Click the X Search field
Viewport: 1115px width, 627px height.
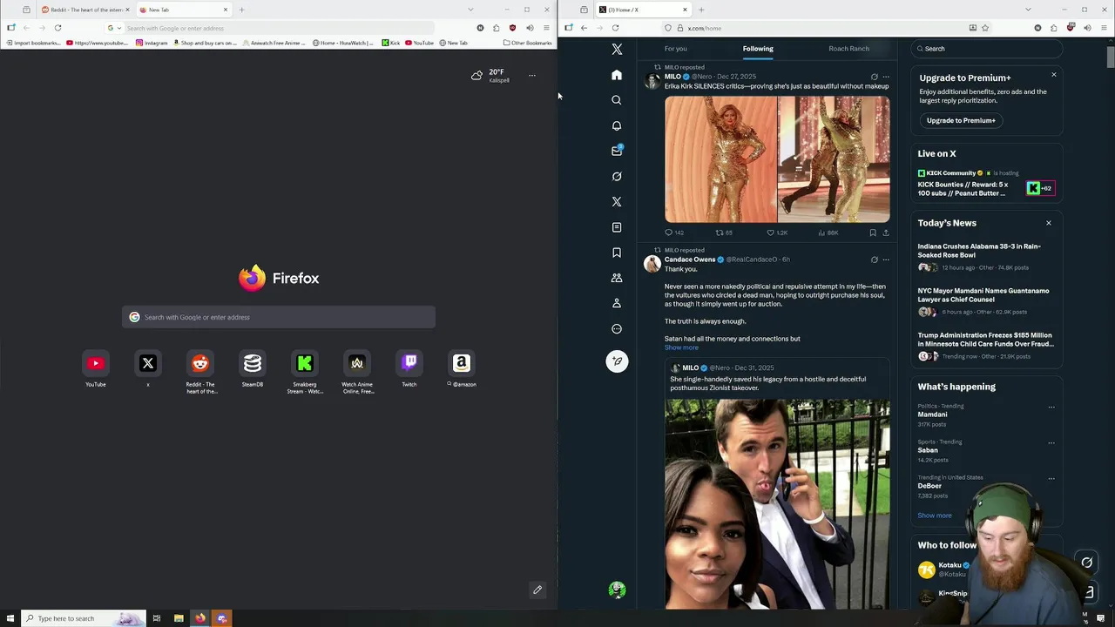click(x=986, y=49)
